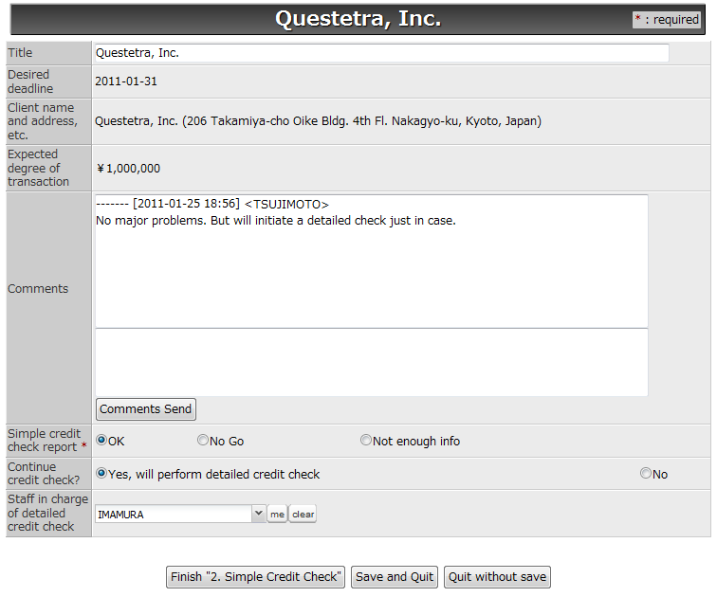Click into the Title input field
Viewport: 717px width, 597px height.
click(382, 53)
